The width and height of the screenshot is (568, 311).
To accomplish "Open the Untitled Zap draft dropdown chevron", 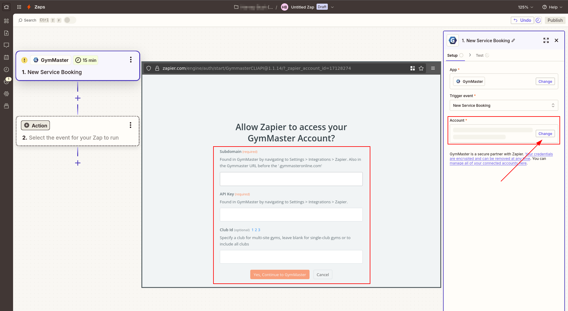I will (332, 7).
